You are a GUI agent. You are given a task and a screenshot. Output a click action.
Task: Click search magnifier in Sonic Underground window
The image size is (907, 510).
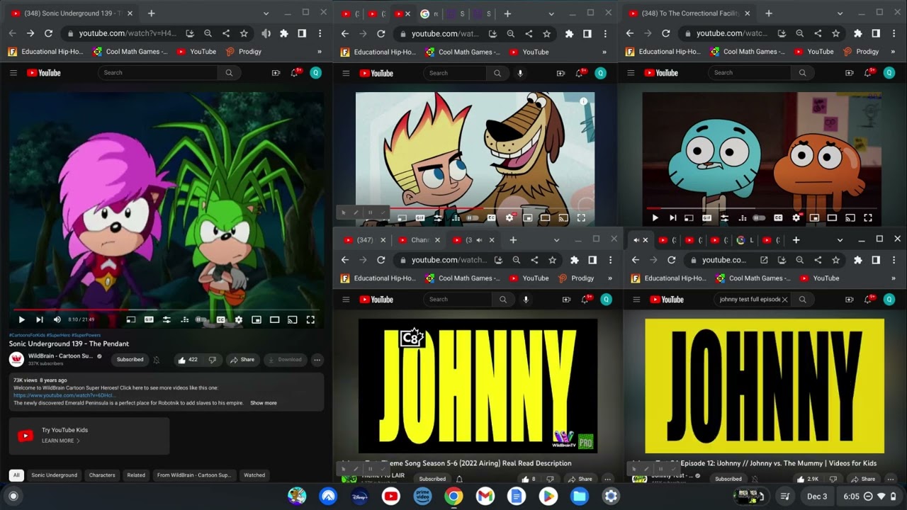coord(229,72)
